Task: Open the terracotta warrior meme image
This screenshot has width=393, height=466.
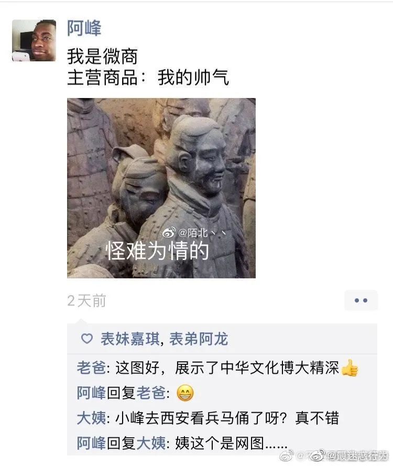Action: [x=161, y=188]
